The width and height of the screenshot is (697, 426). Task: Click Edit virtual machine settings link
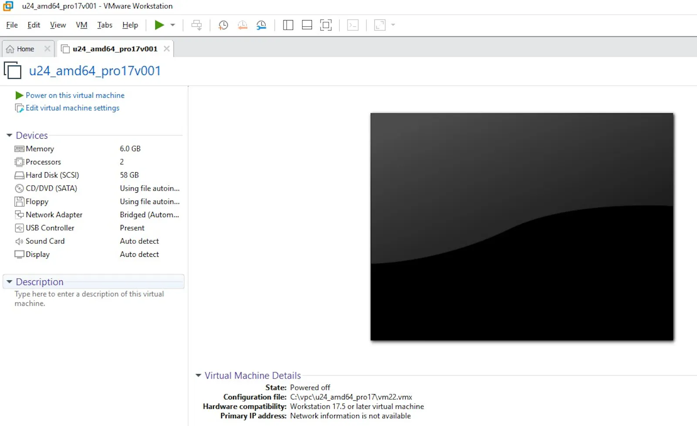tap(72, 108)
